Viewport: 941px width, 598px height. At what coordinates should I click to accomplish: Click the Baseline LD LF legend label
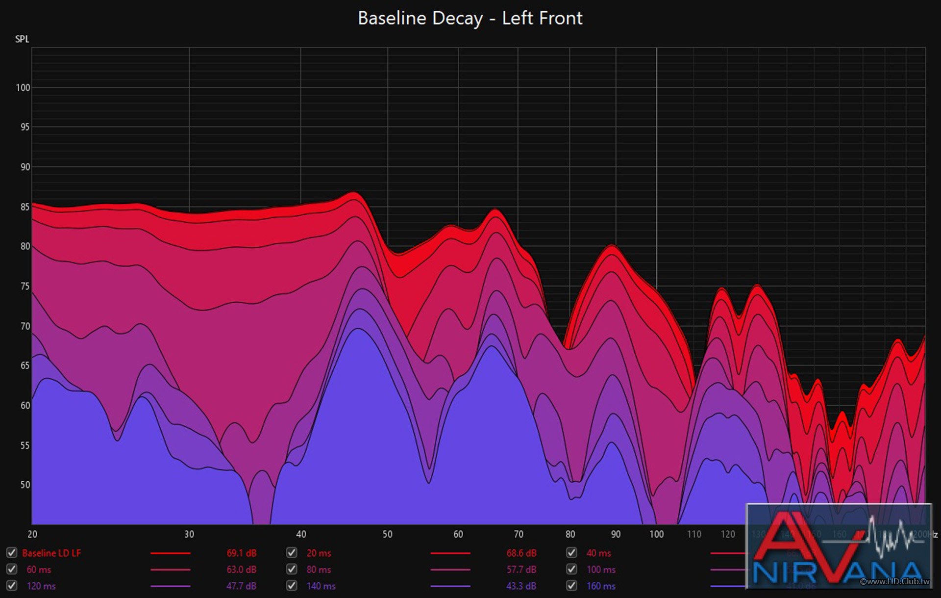click(x=51, y=553)
